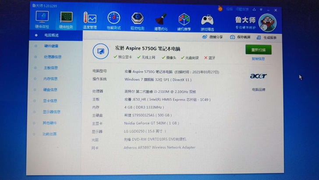Image resolution: width=319 pixels, height=180 pixels.
Task: Open the 硬件体检 hardware checkup icon
Action: [x=42, y=18]
